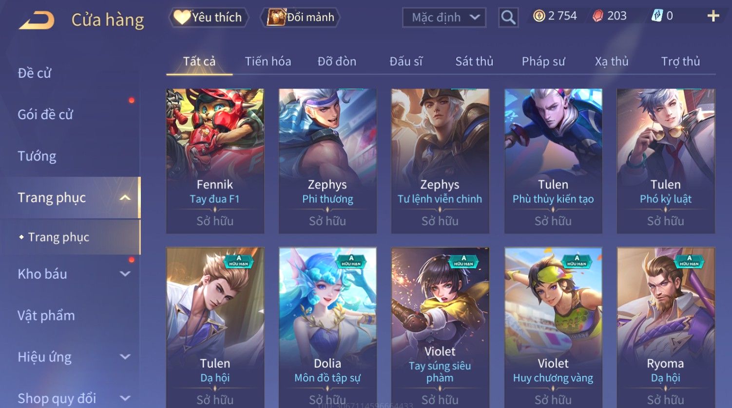
Task: Expand Shop quy đổi section
Action: (x=125, y=398)
